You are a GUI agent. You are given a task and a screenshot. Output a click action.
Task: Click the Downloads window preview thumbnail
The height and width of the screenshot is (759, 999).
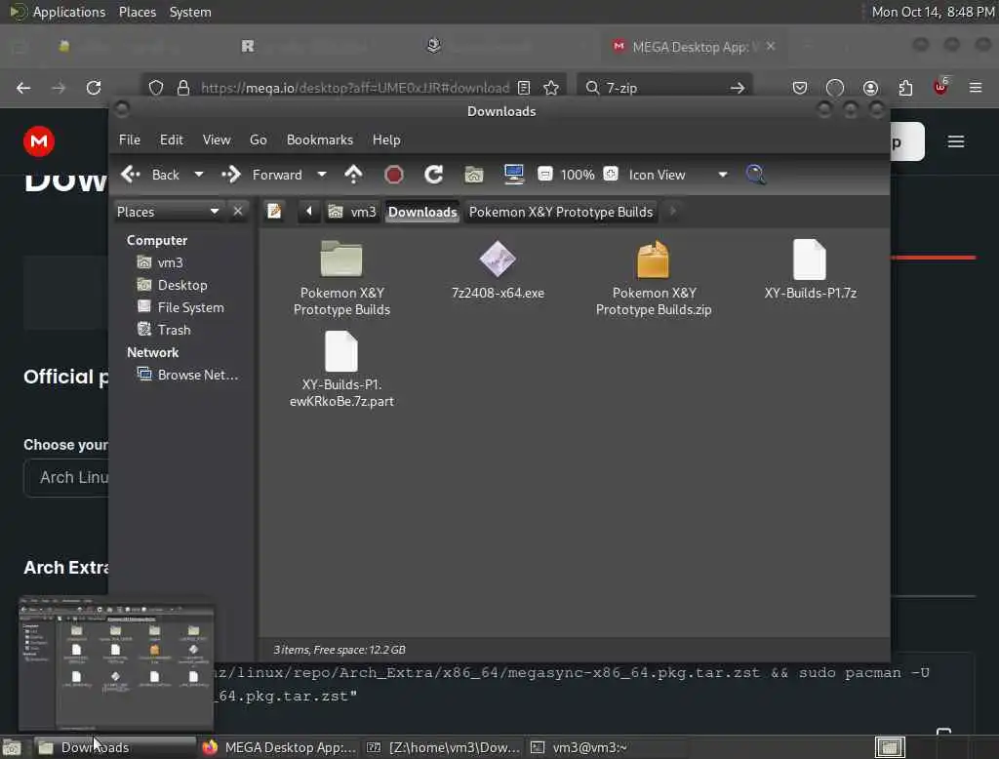click(x=116, y=662)
